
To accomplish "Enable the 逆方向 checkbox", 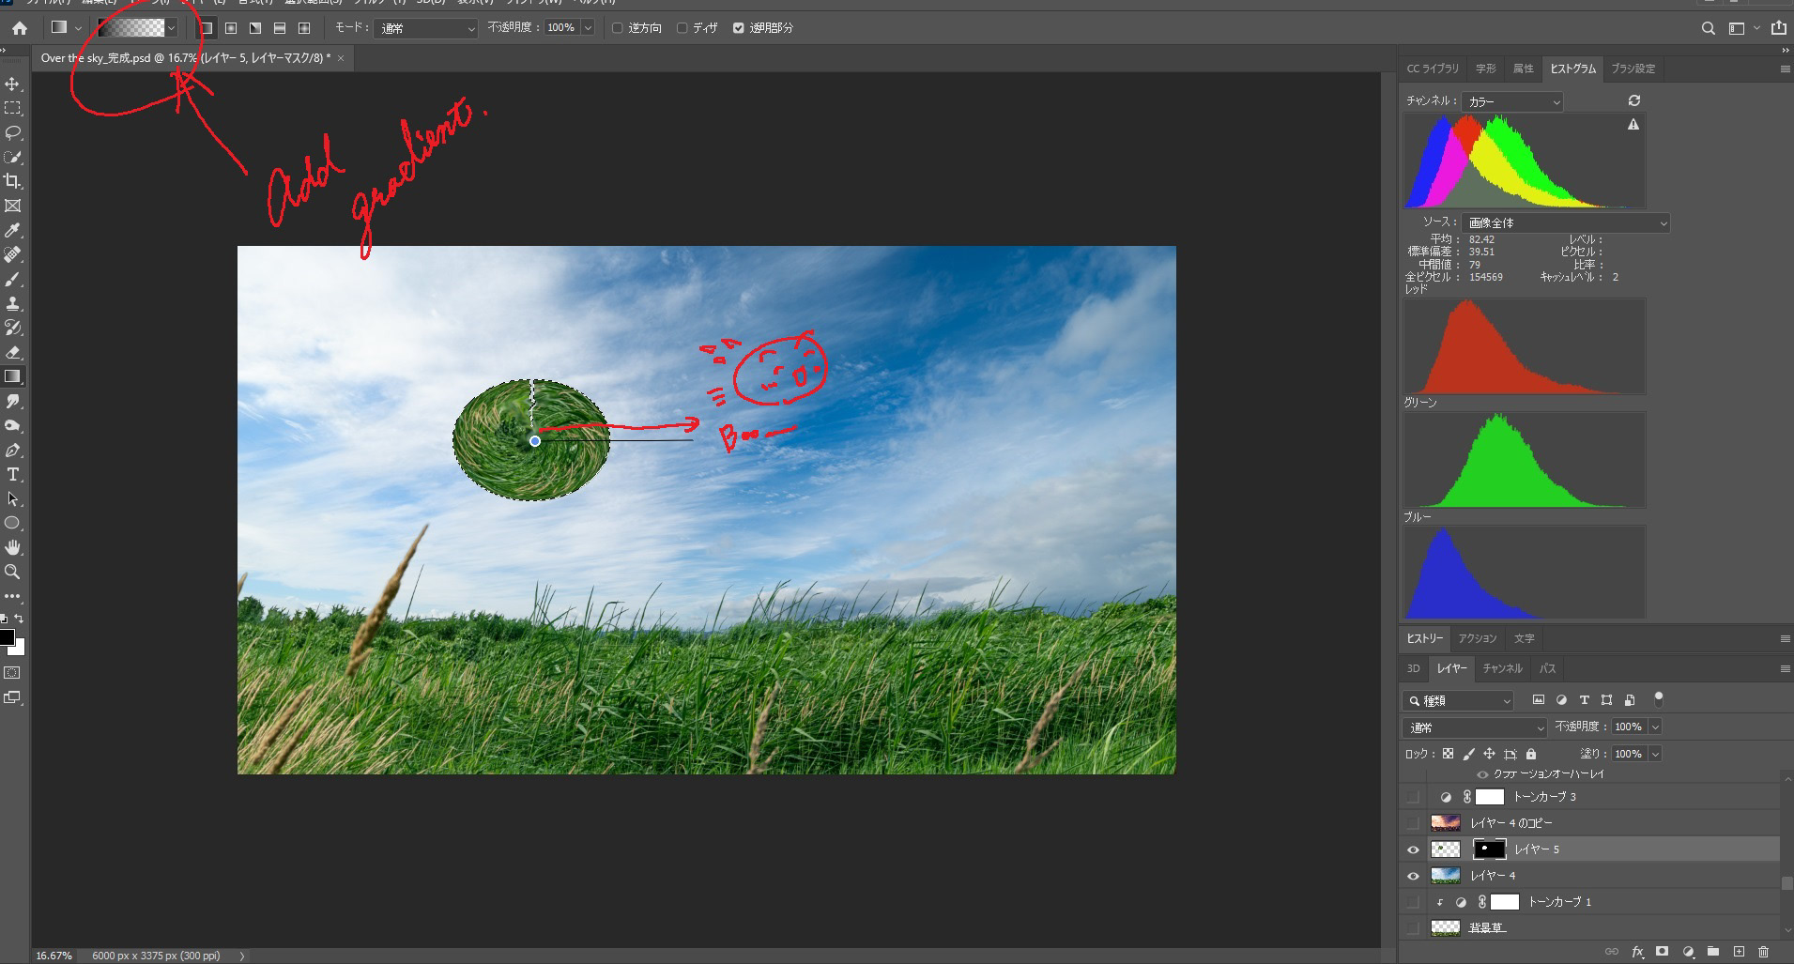I will click(618, 28).
